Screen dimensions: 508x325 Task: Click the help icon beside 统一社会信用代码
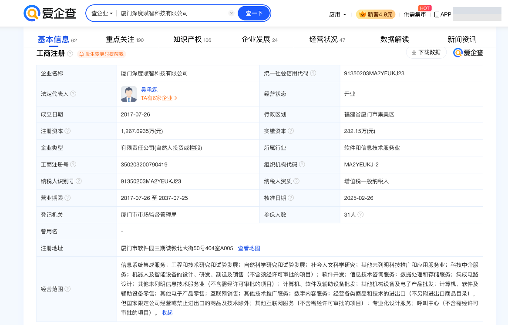(313, 73)
